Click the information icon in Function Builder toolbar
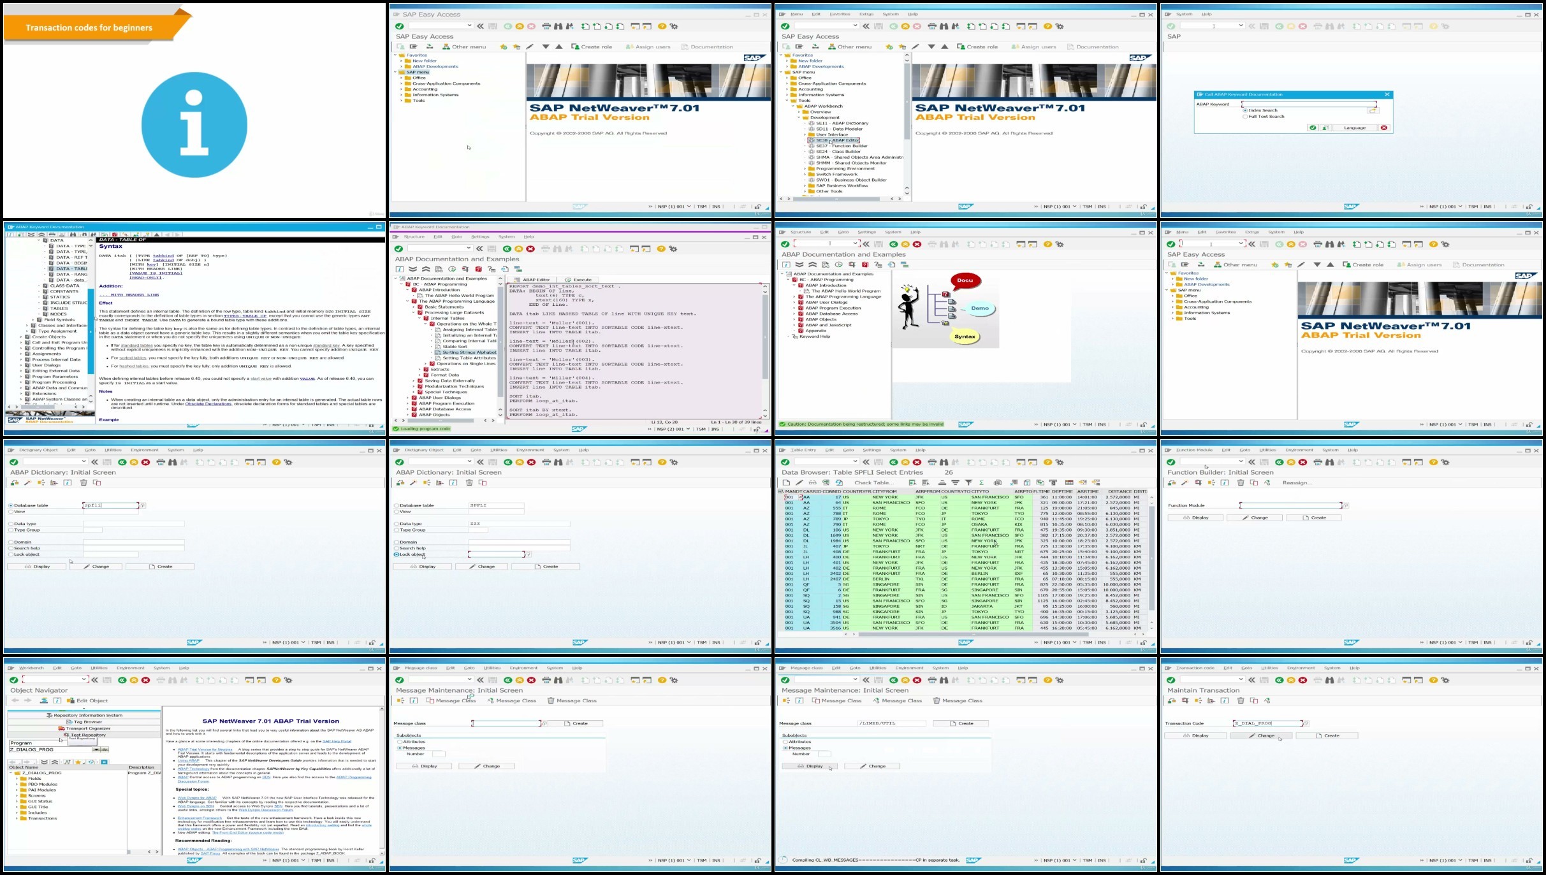 (1225, 482)
